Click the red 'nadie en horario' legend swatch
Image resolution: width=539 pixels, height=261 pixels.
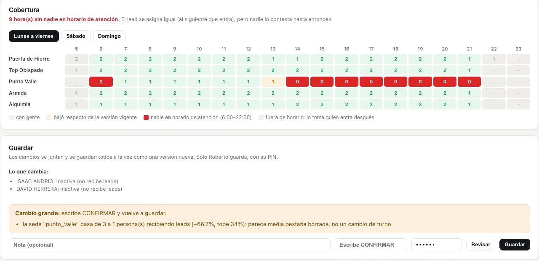point(146,117)
